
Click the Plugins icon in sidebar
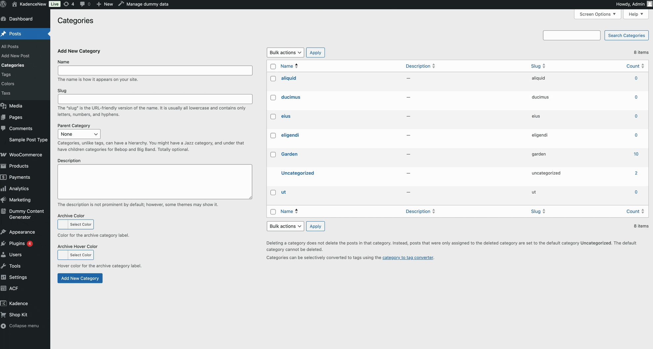[x=4, y=243]
